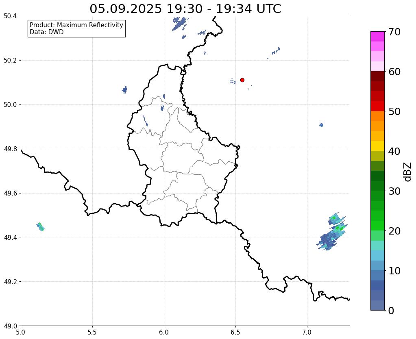Viewport: 416px width, 339px height.
Task: Click the colorbar tick label 10
Action: pos(394,271)
